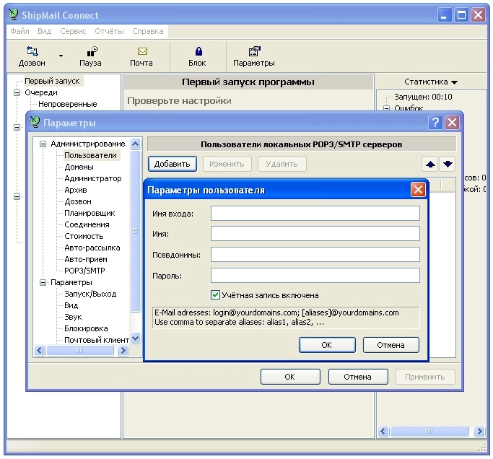
Task: Click the Применить button
Action: point(425,377)
